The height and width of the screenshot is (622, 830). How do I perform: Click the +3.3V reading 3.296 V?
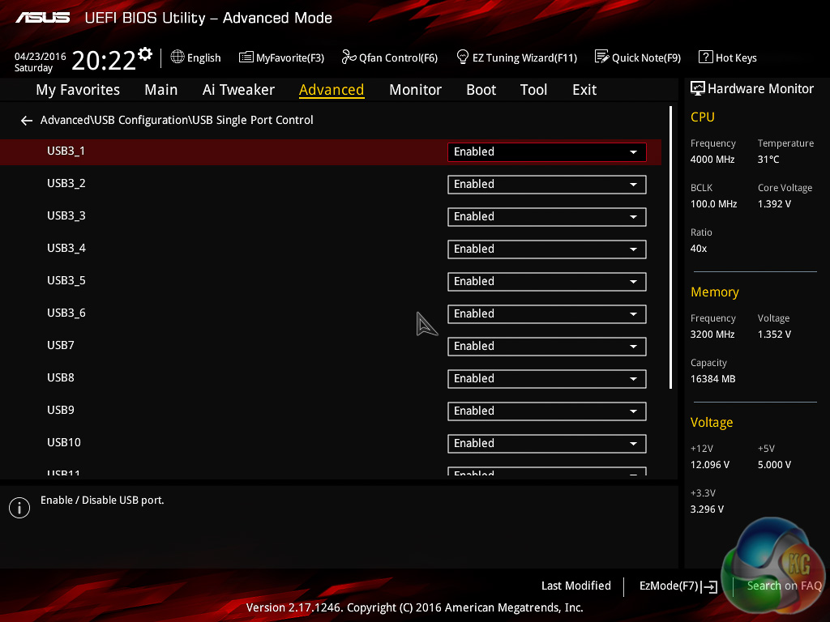(707, 509)
